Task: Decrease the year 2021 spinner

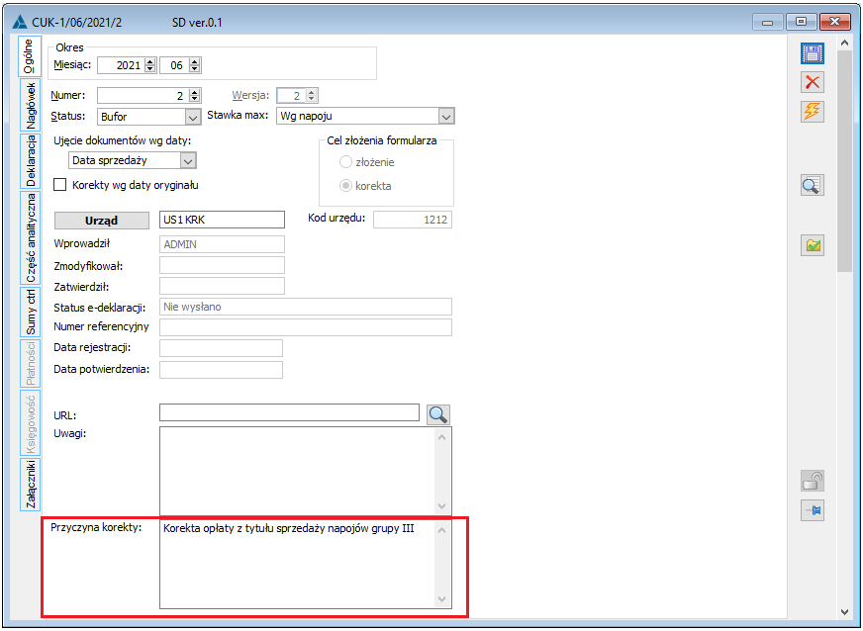Action: pyautogui.click(x=150, y=69)
